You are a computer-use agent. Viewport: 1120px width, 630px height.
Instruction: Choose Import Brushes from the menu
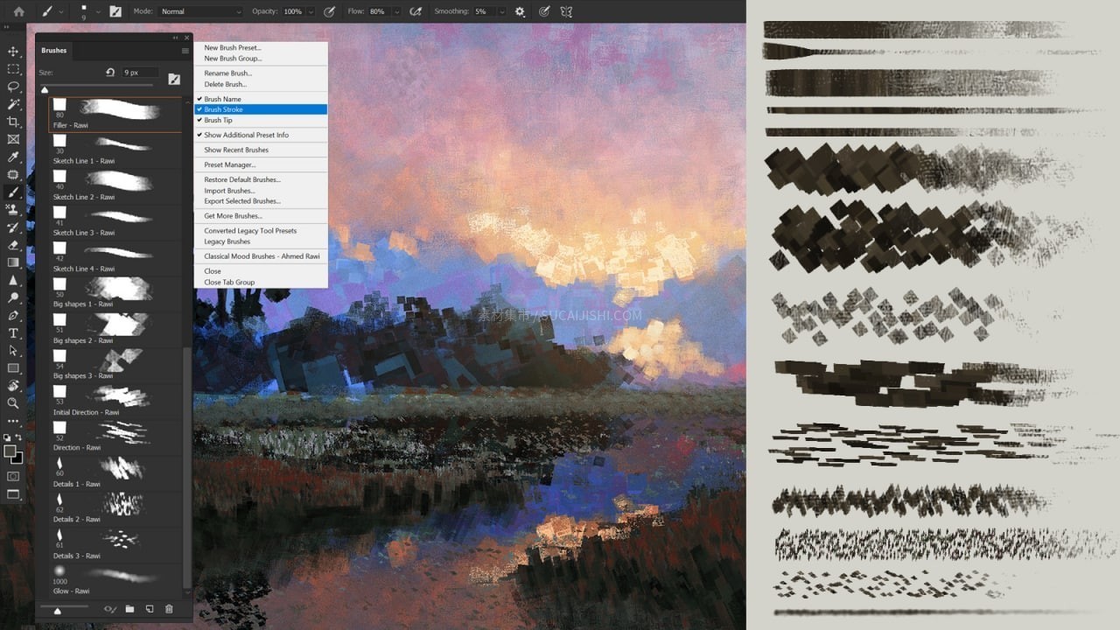229,191
